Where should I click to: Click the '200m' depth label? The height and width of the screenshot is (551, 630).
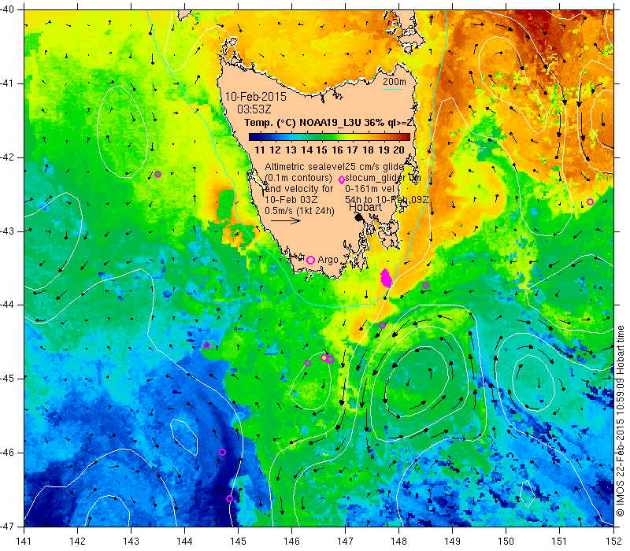coord(395,82)
